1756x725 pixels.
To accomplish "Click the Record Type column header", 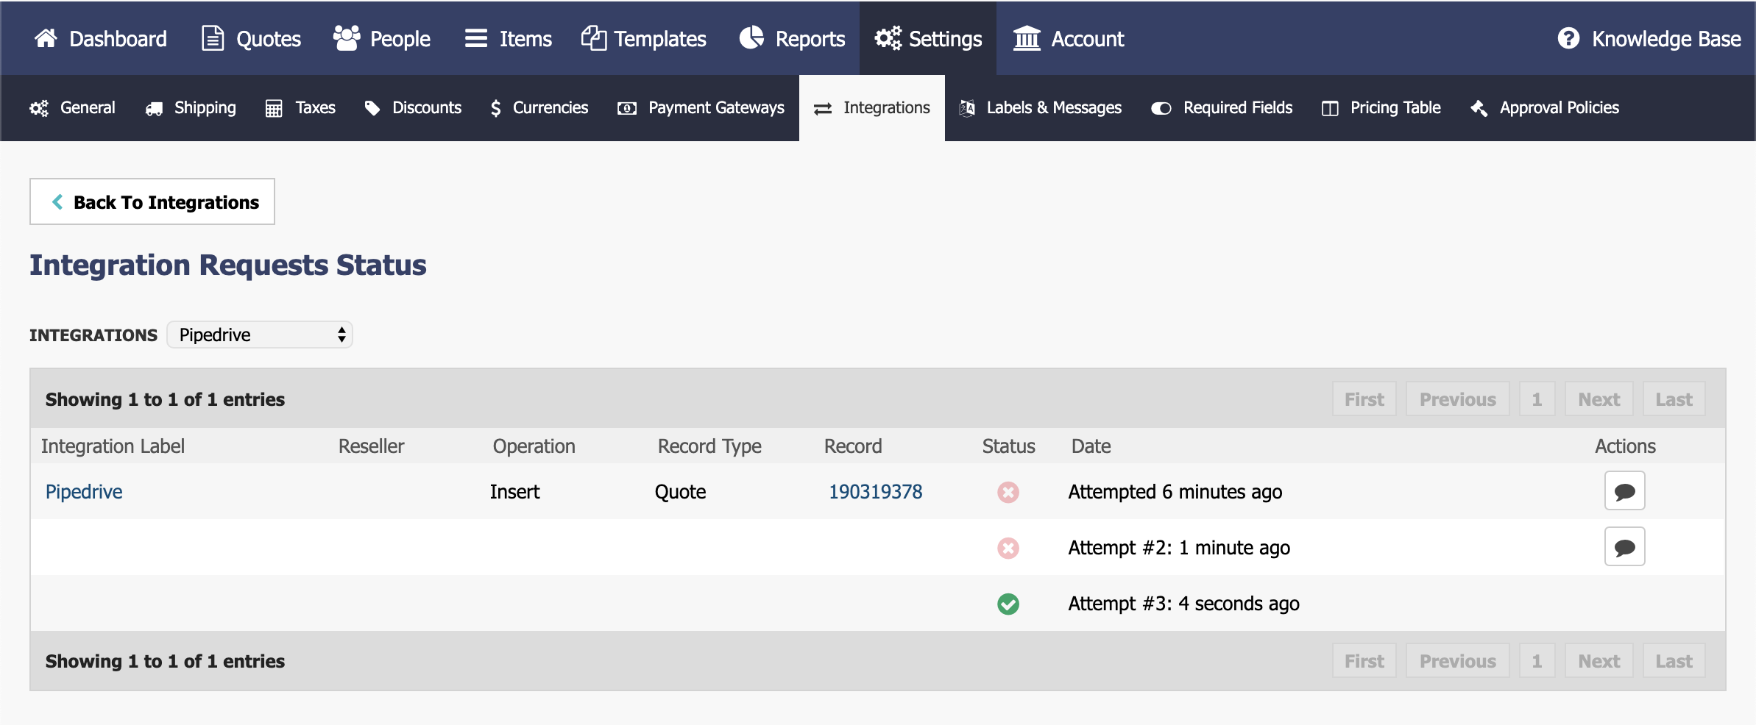I will coord(709,446).
